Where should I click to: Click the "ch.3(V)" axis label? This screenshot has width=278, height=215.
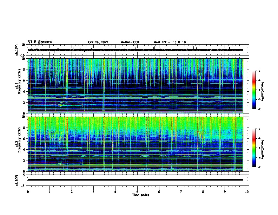(17, 180)
